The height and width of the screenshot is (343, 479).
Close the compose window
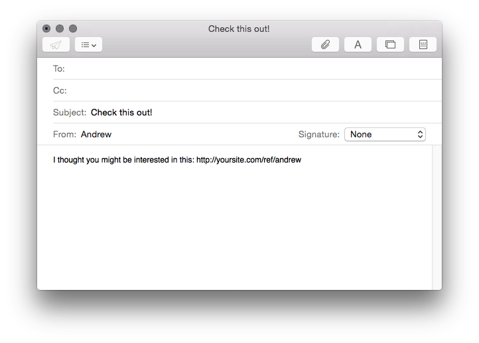pyautogui.click(x=46, y=29)
